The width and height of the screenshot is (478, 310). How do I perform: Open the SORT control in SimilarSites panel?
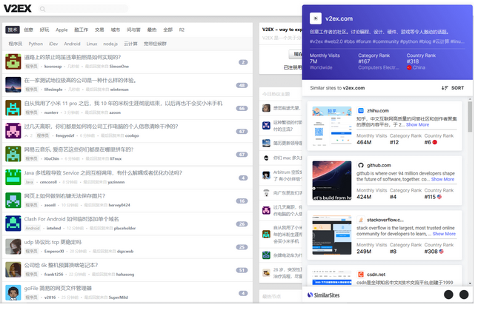453,88
